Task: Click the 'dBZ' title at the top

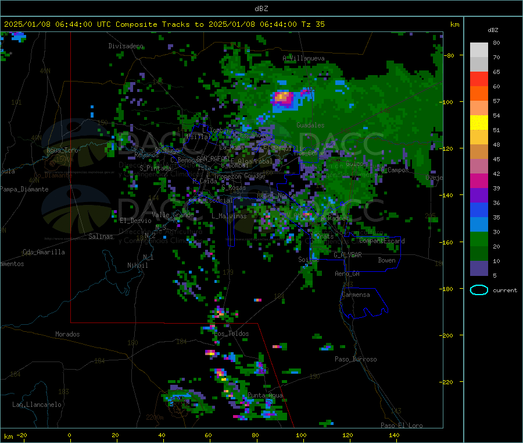Action: click(x=261, y=8)
